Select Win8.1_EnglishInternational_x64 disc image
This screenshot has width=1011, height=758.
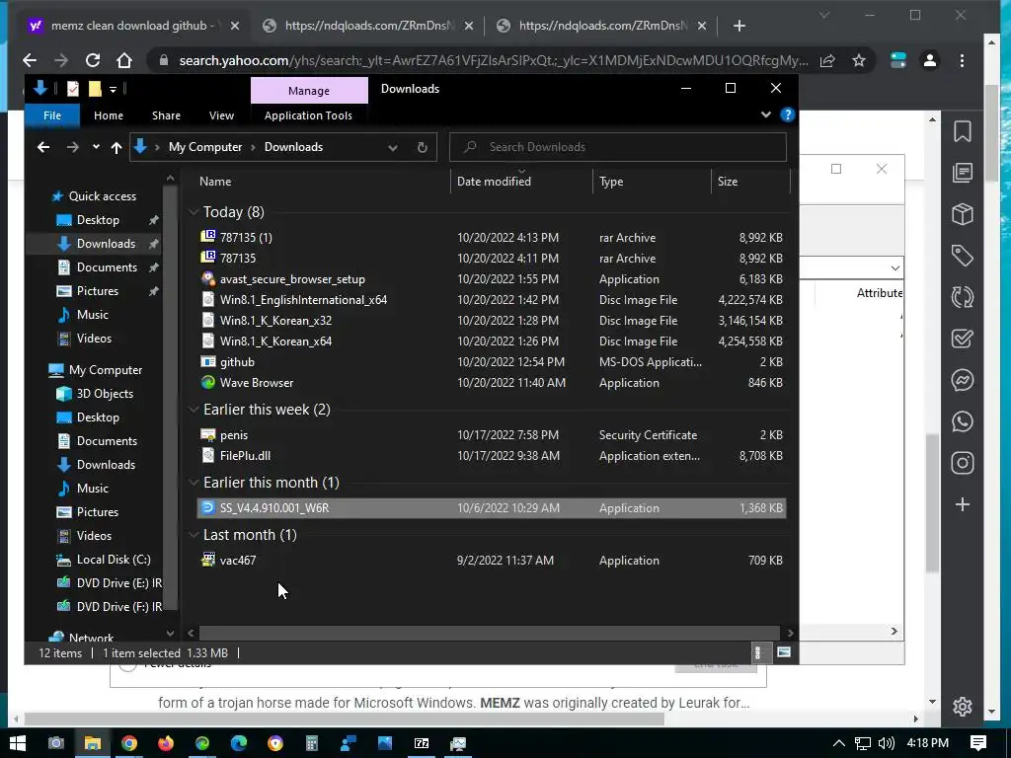tap(491, 300)
